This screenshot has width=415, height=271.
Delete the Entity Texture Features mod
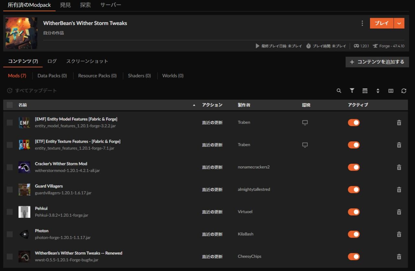(x=399, y=145)
